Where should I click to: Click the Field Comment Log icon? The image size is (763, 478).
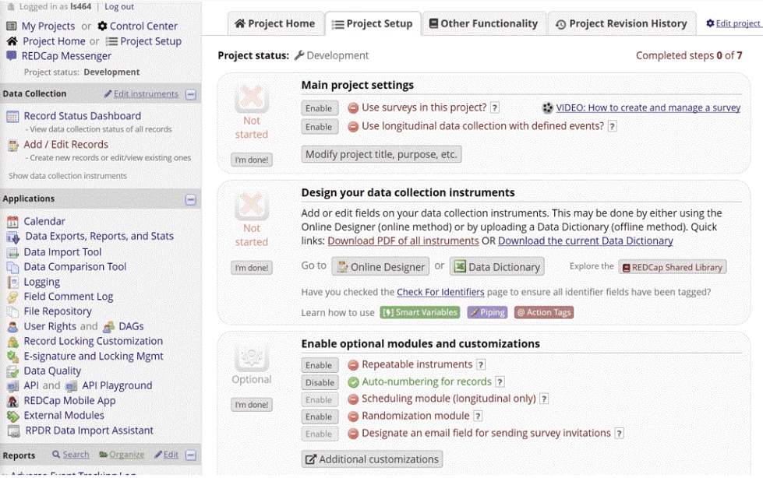click(12, 297)
